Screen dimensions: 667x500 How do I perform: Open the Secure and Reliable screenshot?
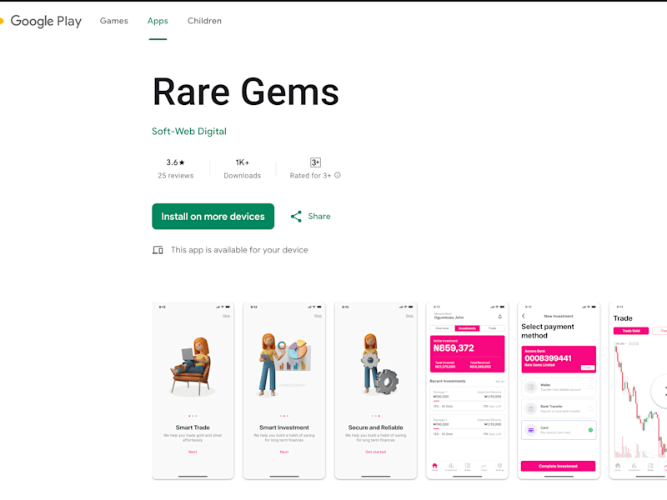click(376, 391)
